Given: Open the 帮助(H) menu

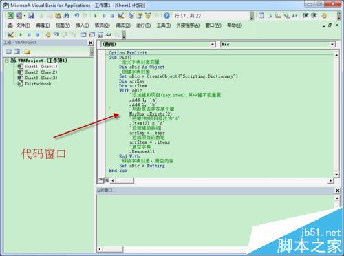Looking at the screenshot, I should tap(235, 25).
